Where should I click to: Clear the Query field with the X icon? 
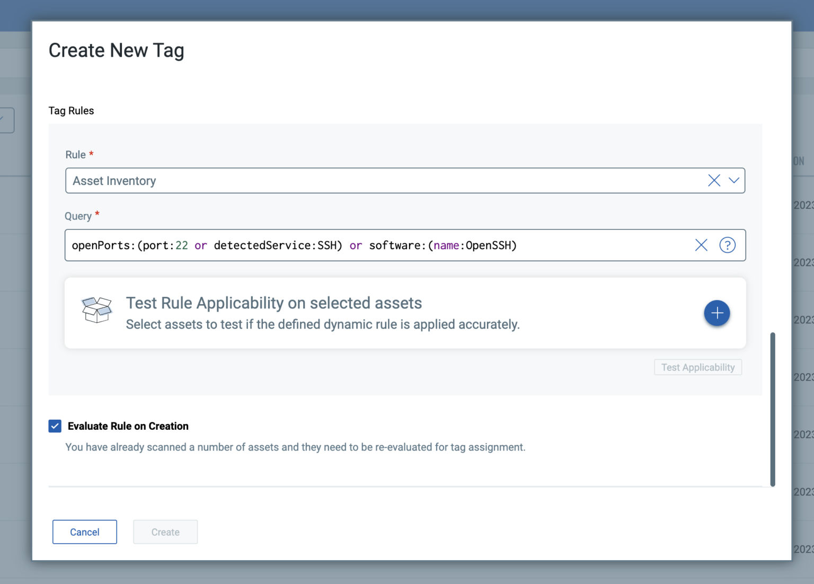click(701, 245)
